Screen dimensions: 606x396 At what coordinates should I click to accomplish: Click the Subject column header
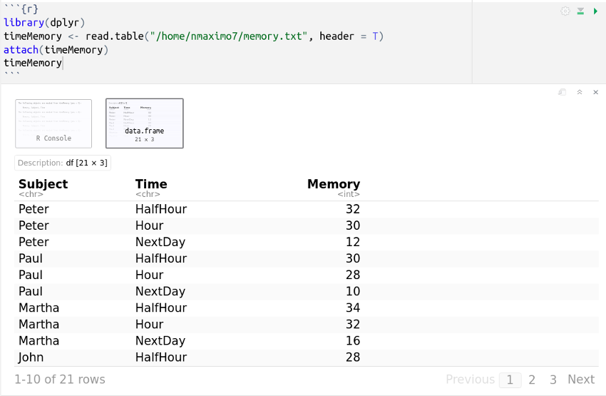tap(43, 184)
